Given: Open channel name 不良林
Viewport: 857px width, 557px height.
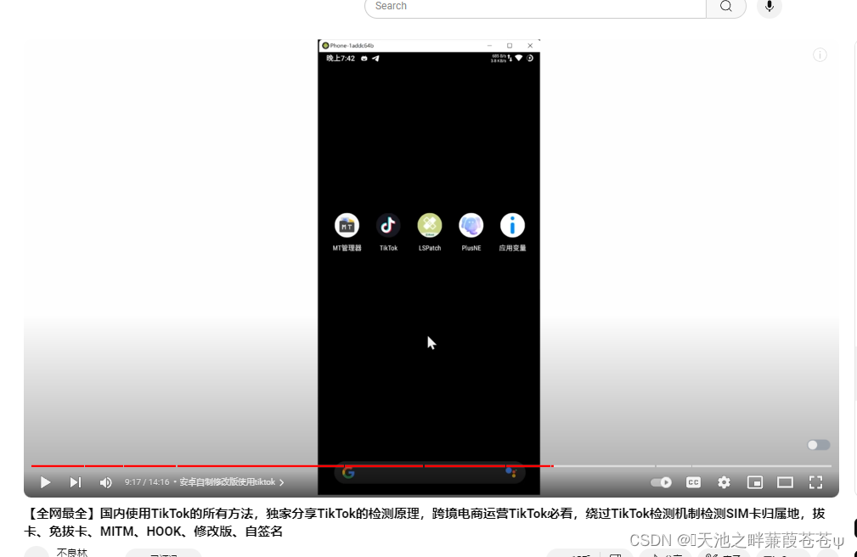Looking at the screenshot, I should click(71, 552).
